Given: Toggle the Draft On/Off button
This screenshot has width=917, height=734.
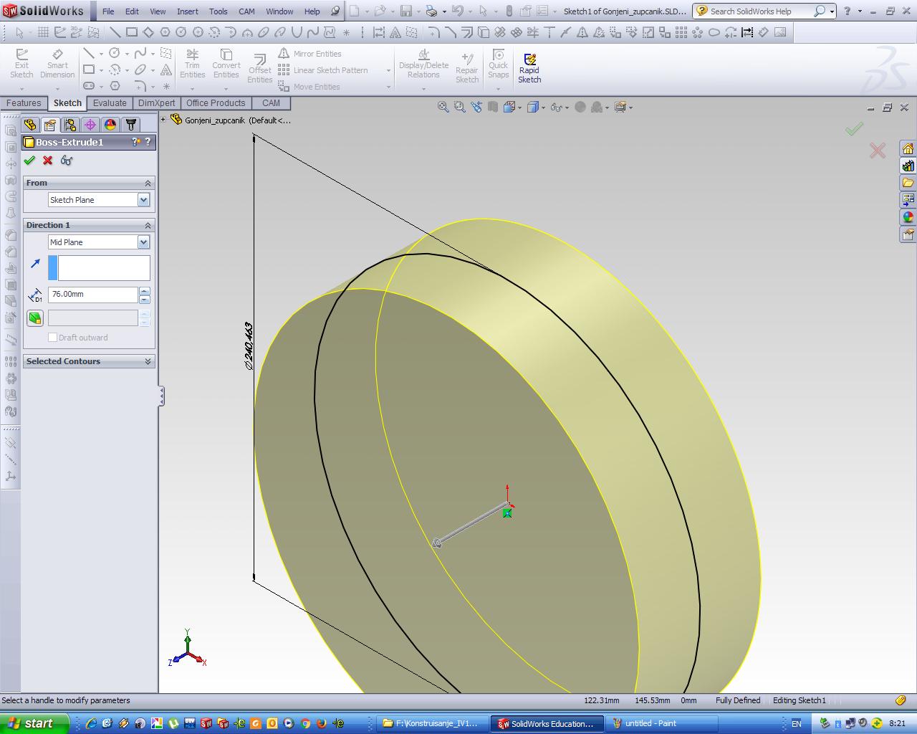Looking at the screenshot, I should coord(35,318).
